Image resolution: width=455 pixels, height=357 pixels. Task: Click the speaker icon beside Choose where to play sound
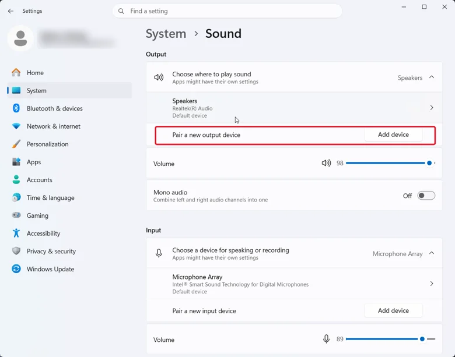pos(159,77)
